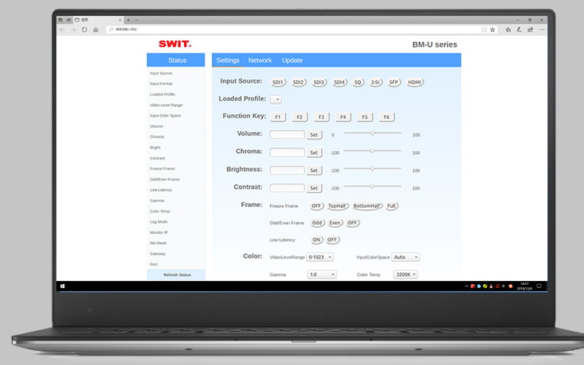Image resolution: width=584 pixels, height=365 pixels.
Task: Trigger function key F3
Action: 321,117
